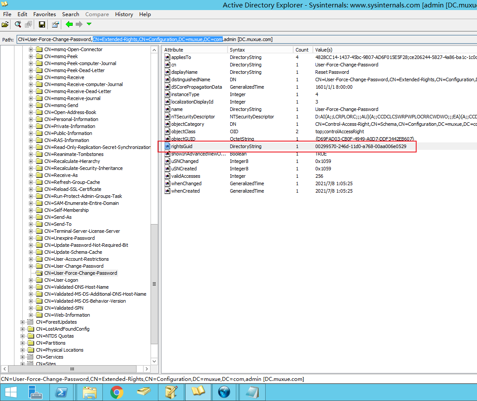Viewport: 477px width, 401px height.
Task: Open the History menu
Action: pos(124,14)
